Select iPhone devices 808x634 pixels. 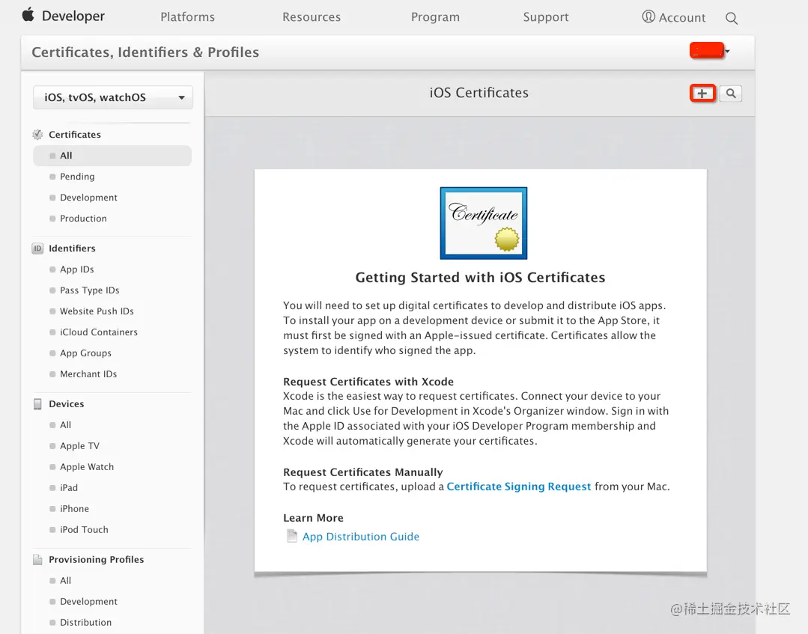click(75, 509)
